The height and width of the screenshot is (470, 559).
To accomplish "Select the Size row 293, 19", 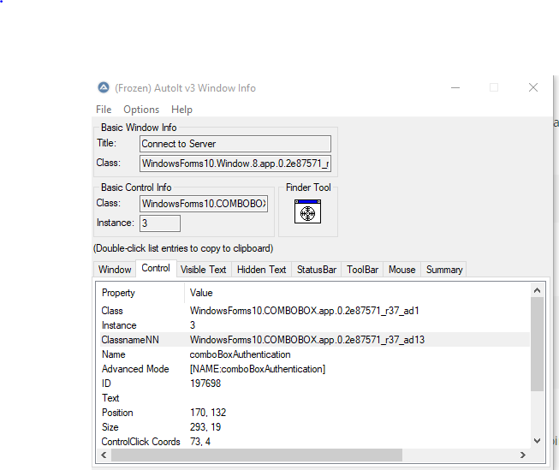I will coord(313,427).
